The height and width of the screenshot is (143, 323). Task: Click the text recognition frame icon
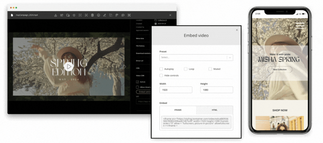coord(86,15)
